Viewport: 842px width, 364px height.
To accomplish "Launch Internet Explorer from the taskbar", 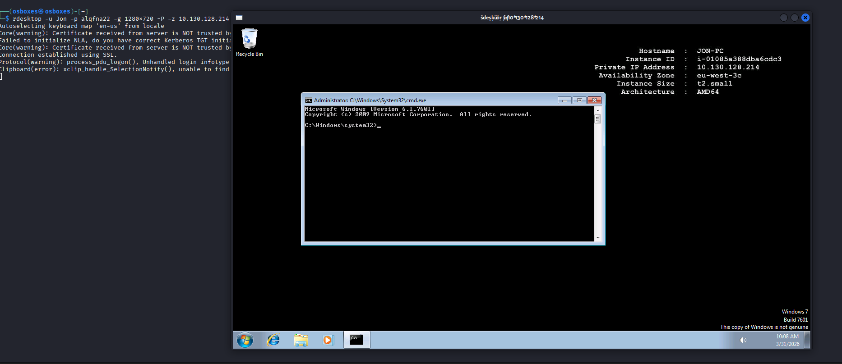I will coord(273,340).
